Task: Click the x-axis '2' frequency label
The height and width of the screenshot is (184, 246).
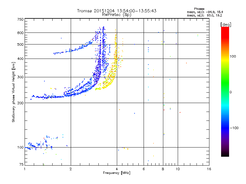Action: [x=71, y=169]
